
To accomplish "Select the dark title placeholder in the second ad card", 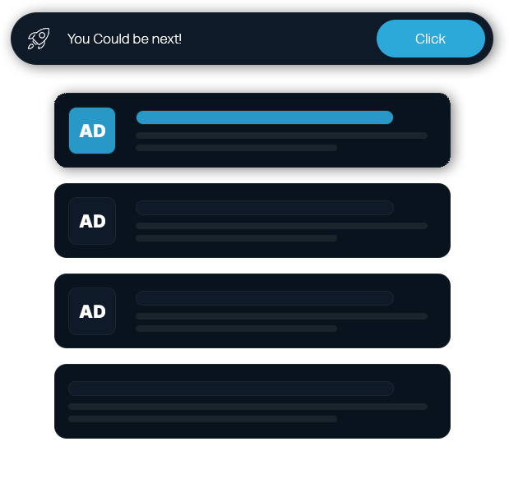I will pyautogui.click(x=265, y=208).
